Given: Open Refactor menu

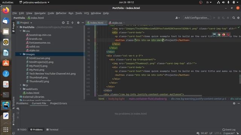Looking at the screenshot, I should 61,13.
